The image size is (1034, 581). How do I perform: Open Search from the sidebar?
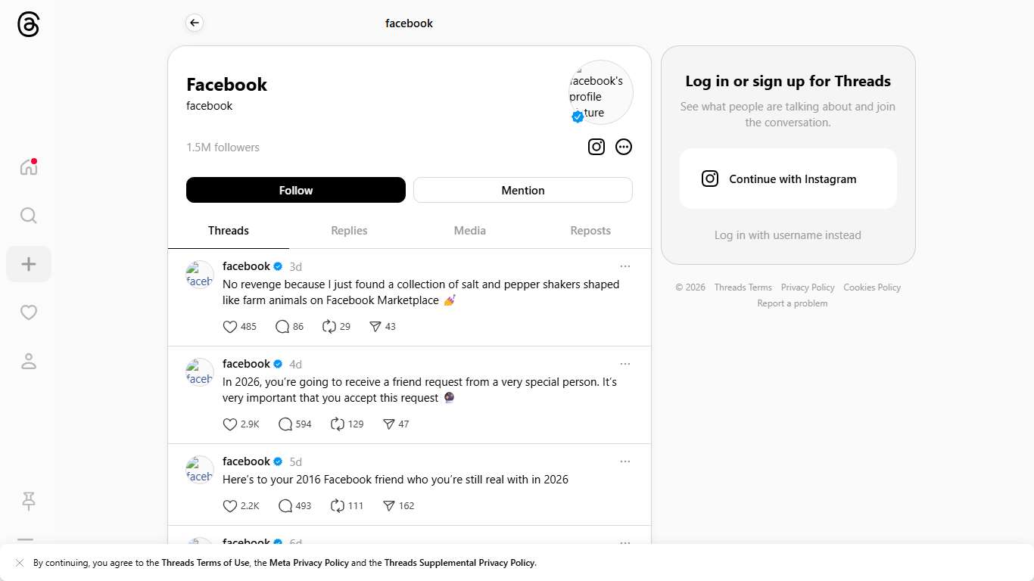tap(29, 216)
